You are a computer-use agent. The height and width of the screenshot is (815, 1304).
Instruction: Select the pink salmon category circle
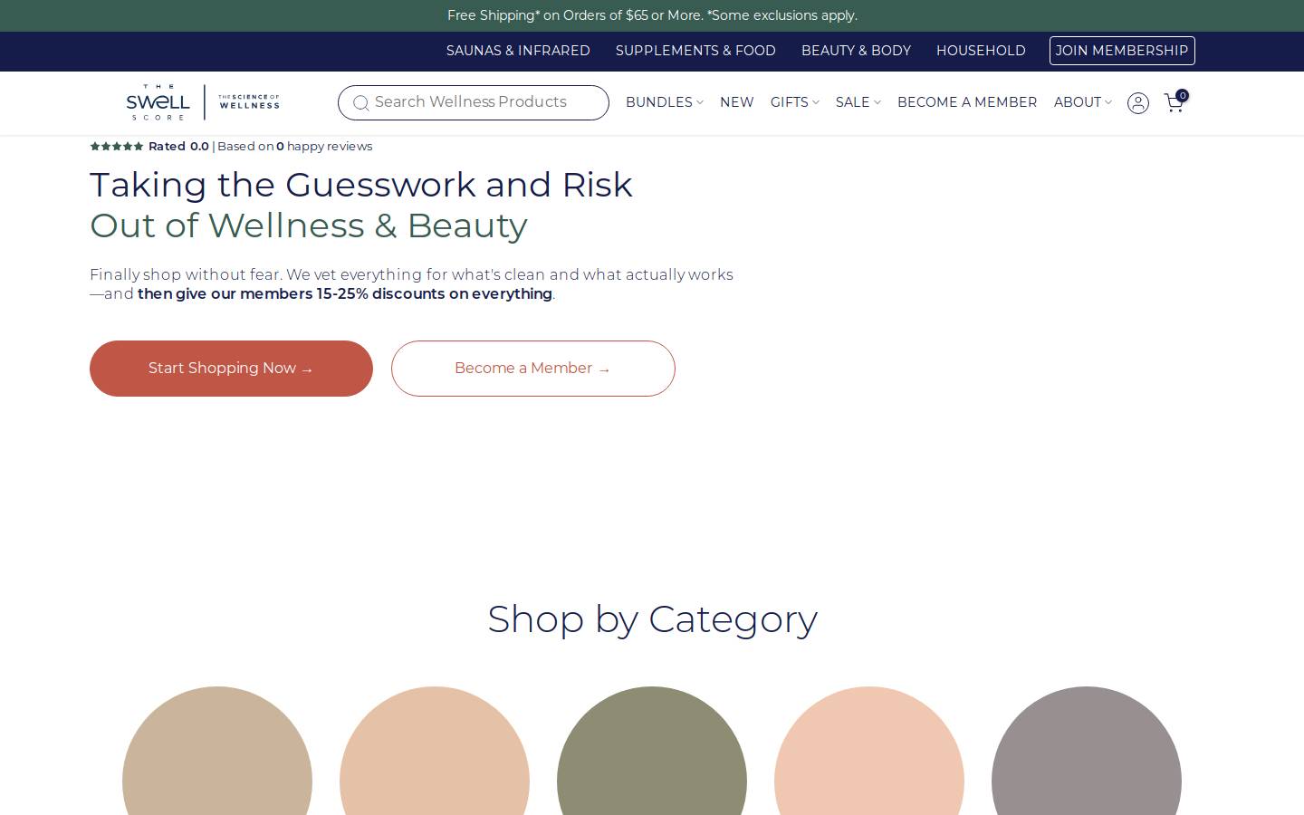click(x=869, y=751)
